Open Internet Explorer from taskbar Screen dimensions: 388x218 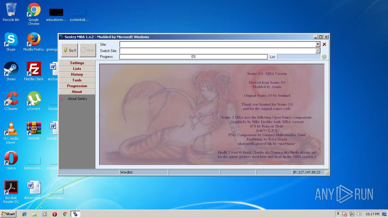[x=24, y=214]
